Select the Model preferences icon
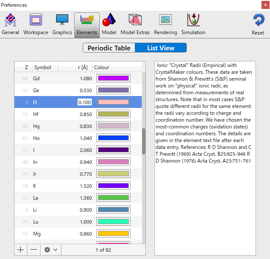The height and width of the screenshot is (259, 270). (109, 24)
